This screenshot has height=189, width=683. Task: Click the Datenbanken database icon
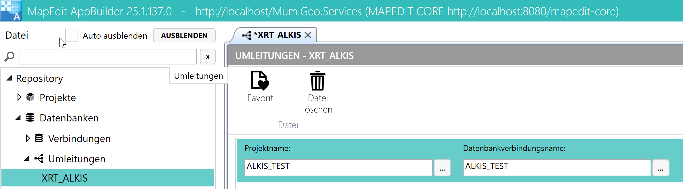click(30, 118)
